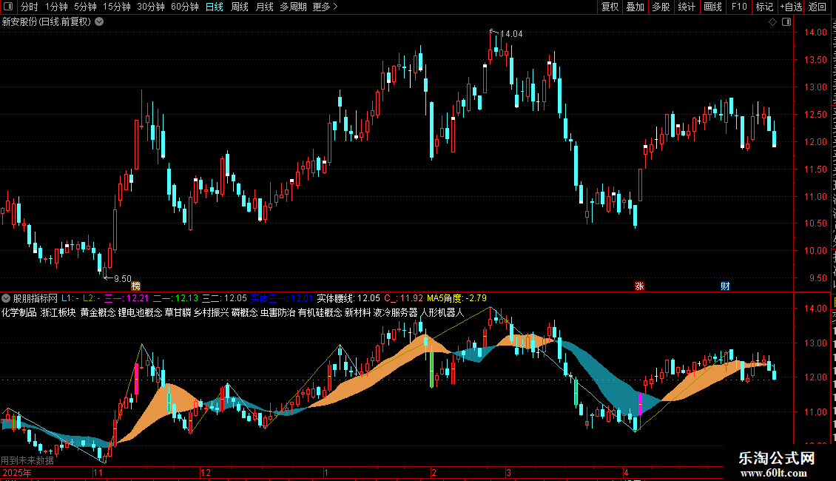This screenshot has height=481, width=836.
Task: Click the 复权 button
Action: 610,7
